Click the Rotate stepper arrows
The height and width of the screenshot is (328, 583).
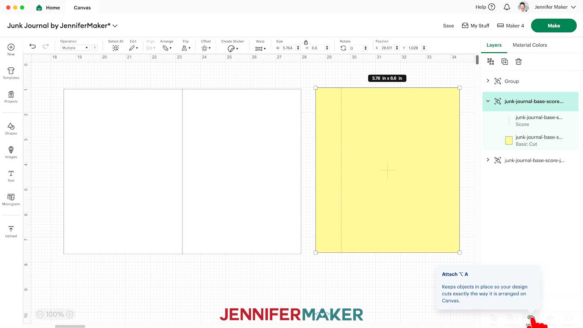tap(366, 48)
